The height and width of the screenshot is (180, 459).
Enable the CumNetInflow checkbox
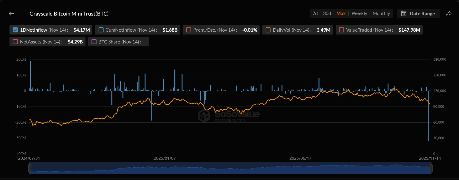pos(101,30)
